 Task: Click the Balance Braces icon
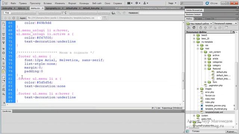pos(3,53)
